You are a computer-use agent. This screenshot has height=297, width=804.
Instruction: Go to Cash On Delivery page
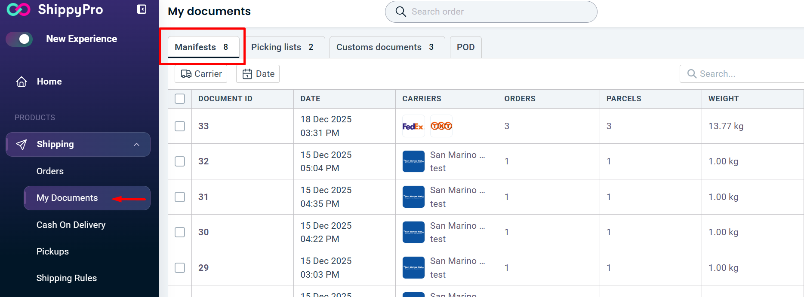click(x=71, y=225)
